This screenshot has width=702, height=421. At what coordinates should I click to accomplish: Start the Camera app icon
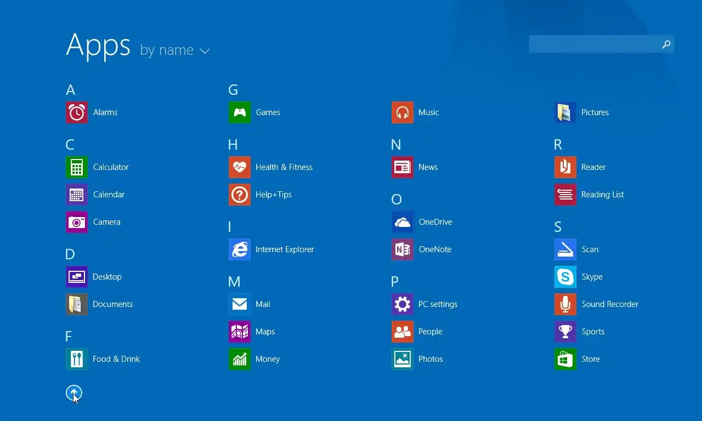(x=77, y=222)
